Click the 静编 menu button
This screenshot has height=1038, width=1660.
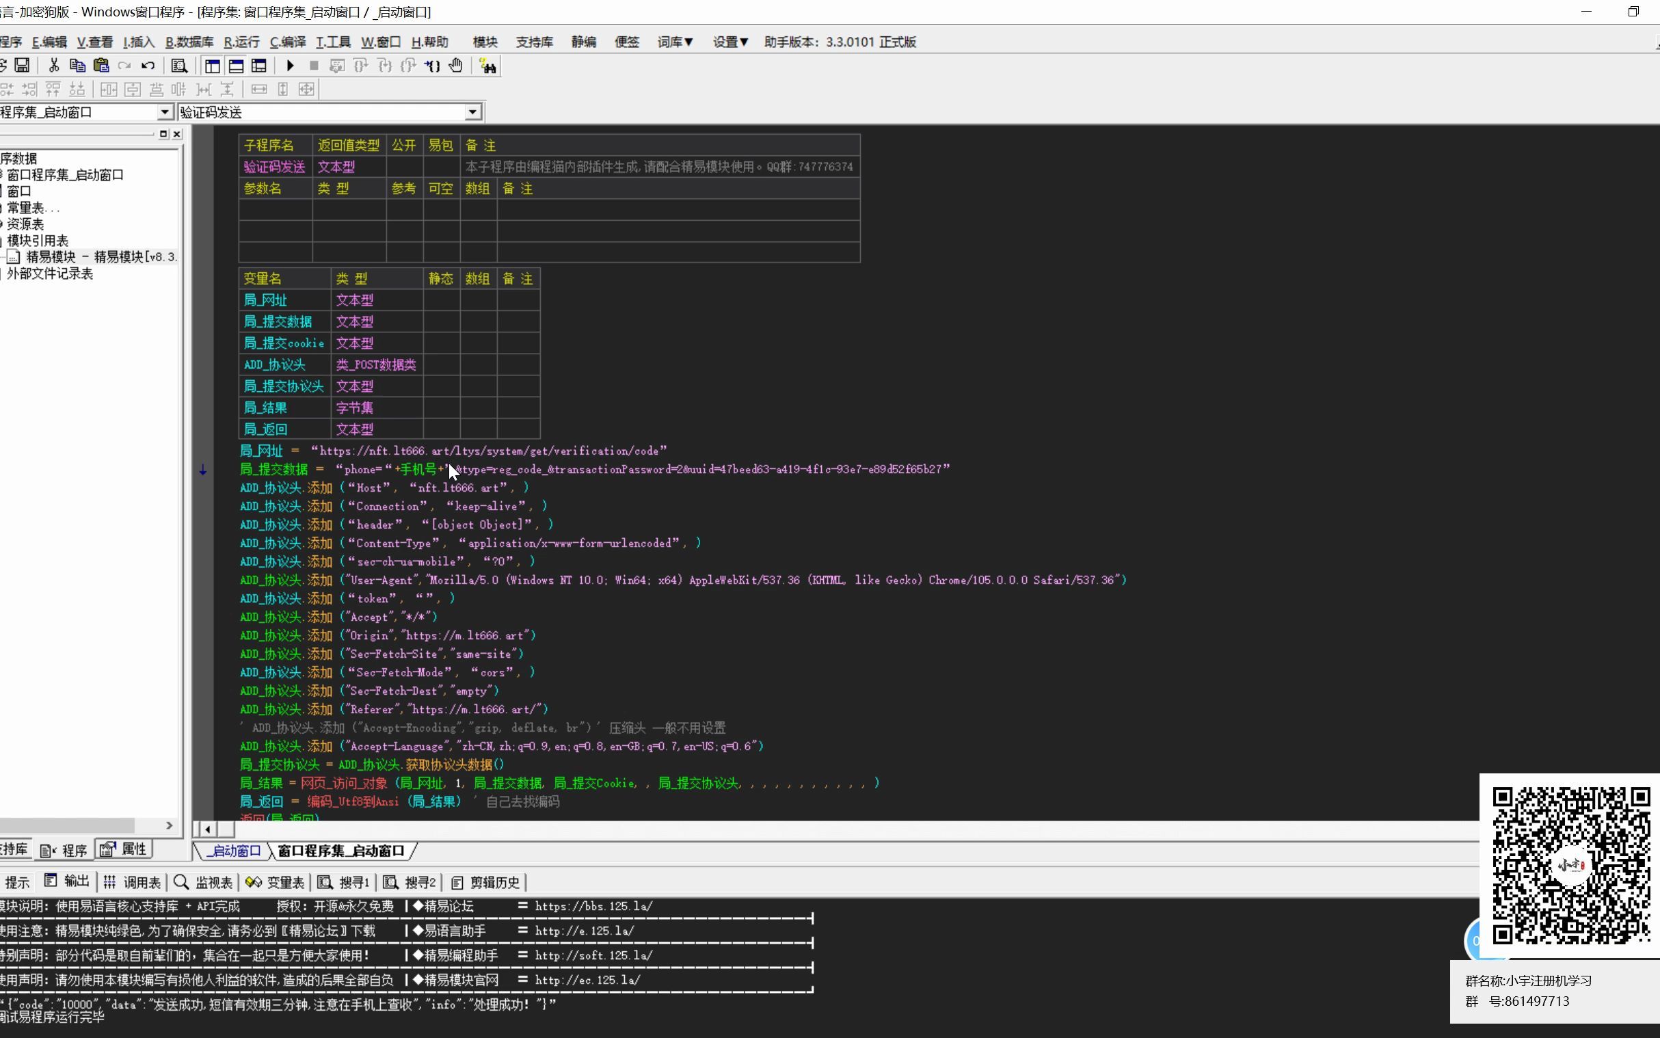click(x=584, y=42)
